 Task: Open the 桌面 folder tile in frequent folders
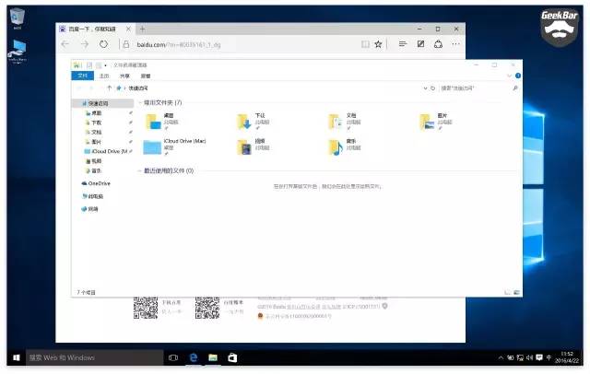162,122
